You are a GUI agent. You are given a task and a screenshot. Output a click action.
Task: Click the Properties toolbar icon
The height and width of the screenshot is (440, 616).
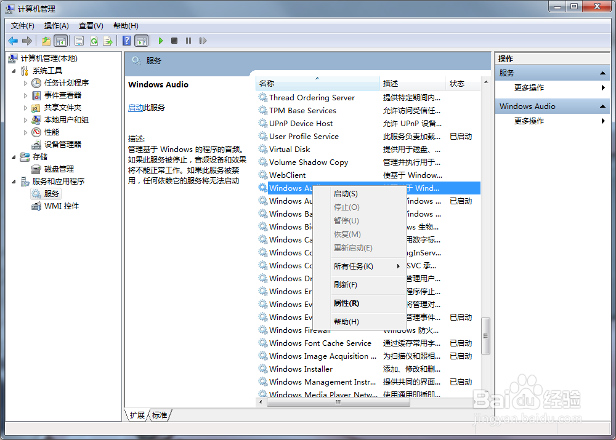tap(79, 41)
